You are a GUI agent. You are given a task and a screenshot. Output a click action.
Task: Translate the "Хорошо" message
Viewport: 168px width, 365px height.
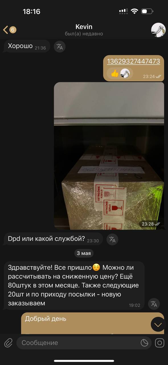[x=60, y=46]
